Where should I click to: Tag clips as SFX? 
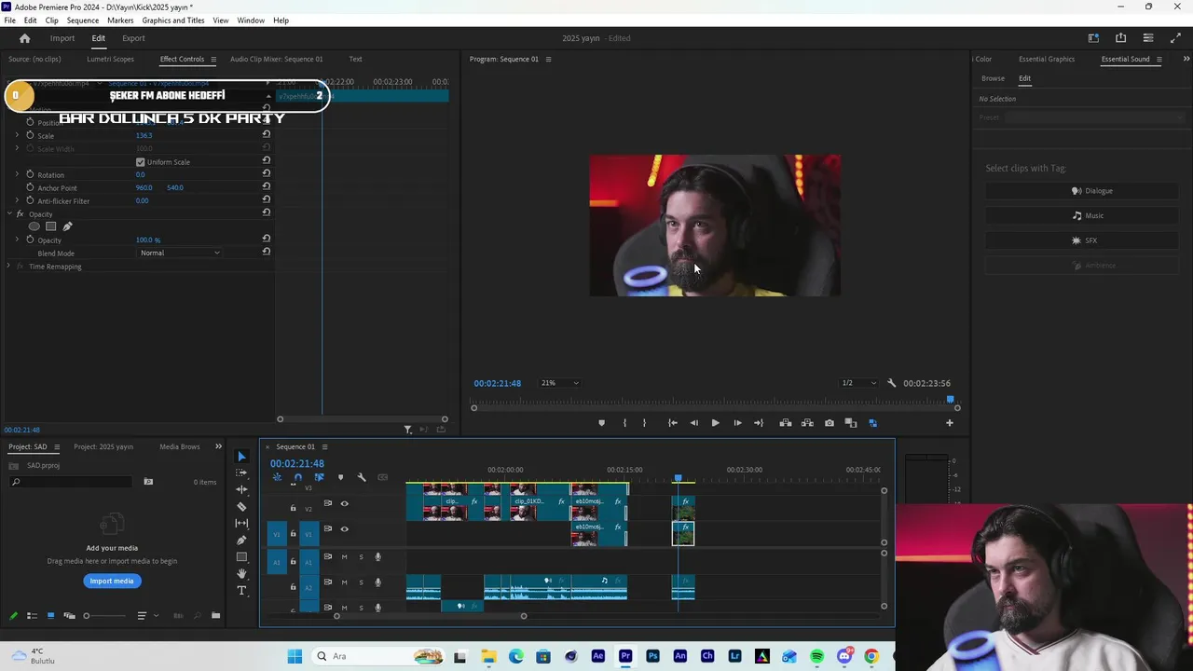[x=1084, y=240]
